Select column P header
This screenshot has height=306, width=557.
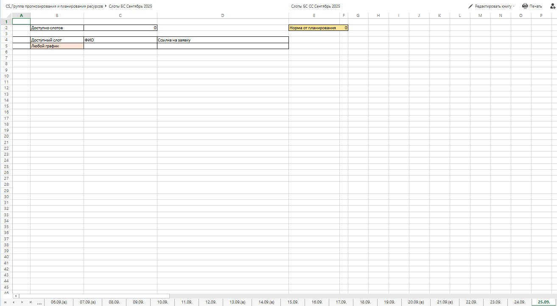tap(541, 16)
